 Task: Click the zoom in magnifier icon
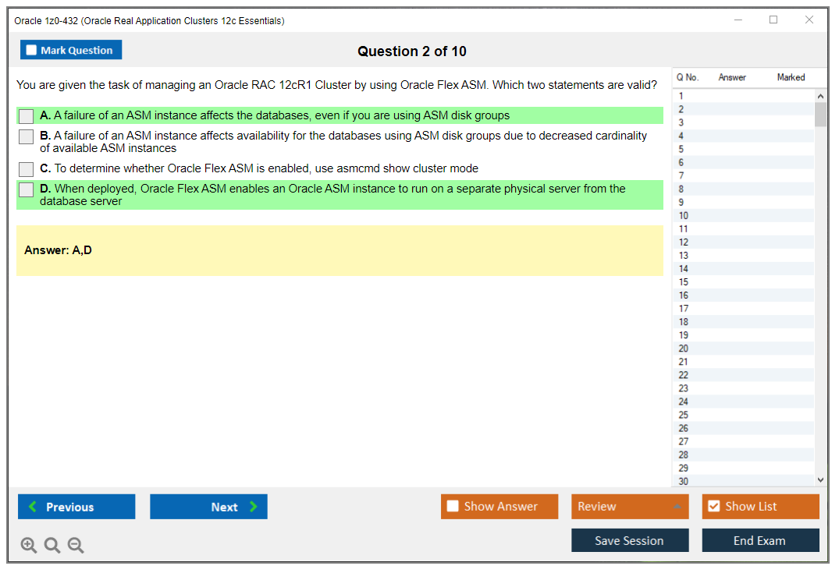click(29, 545)
